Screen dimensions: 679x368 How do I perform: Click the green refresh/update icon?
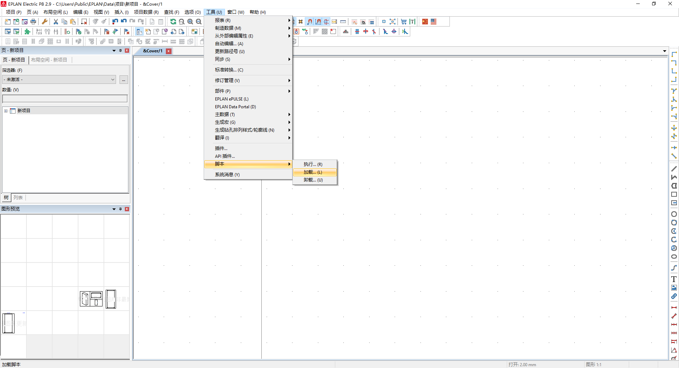tap(173, 22)
